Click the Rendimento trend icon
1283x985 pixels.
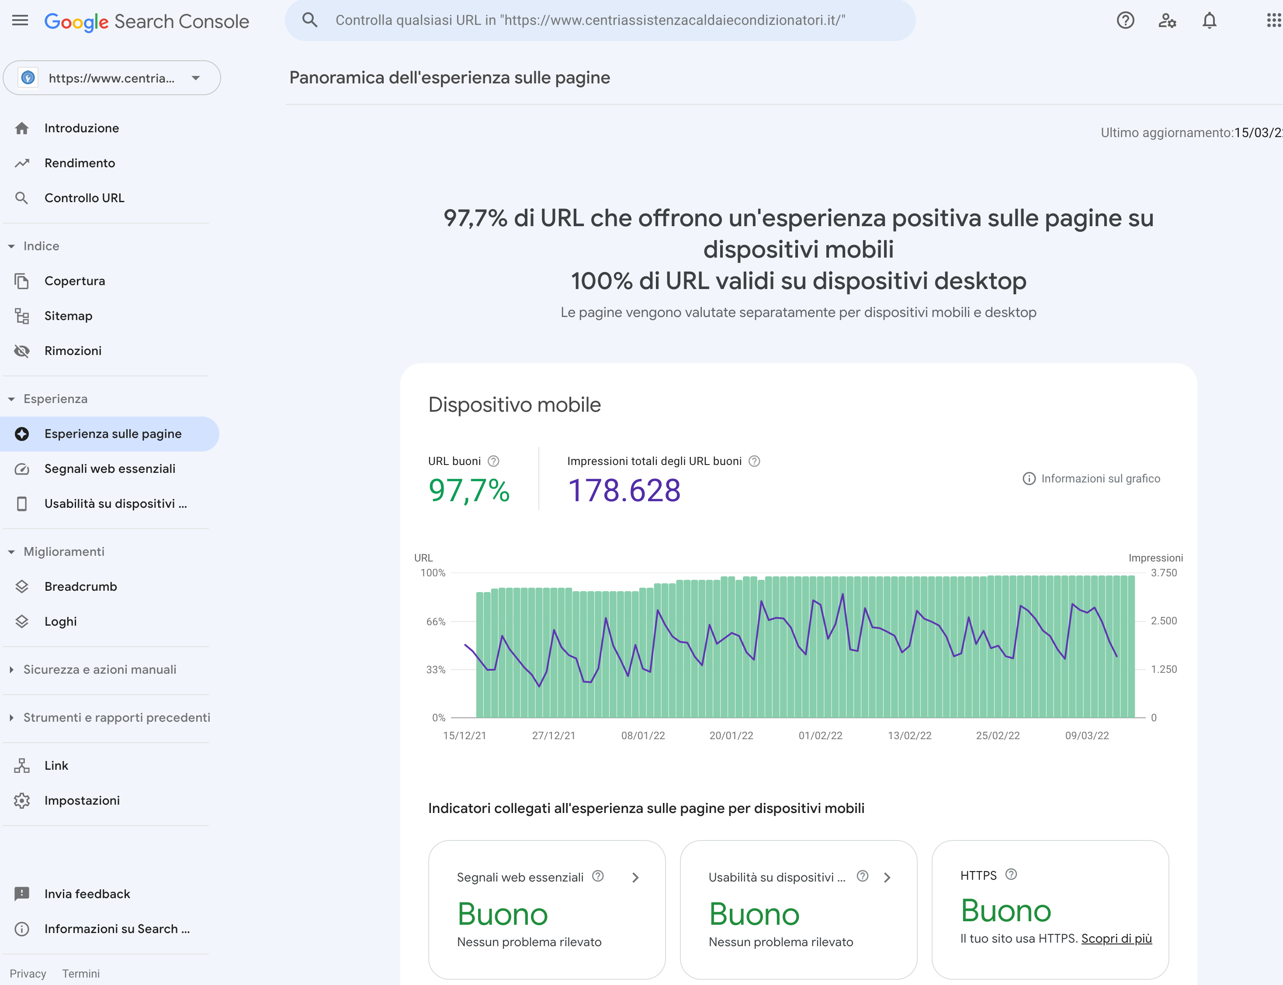(x=22, y=163)
